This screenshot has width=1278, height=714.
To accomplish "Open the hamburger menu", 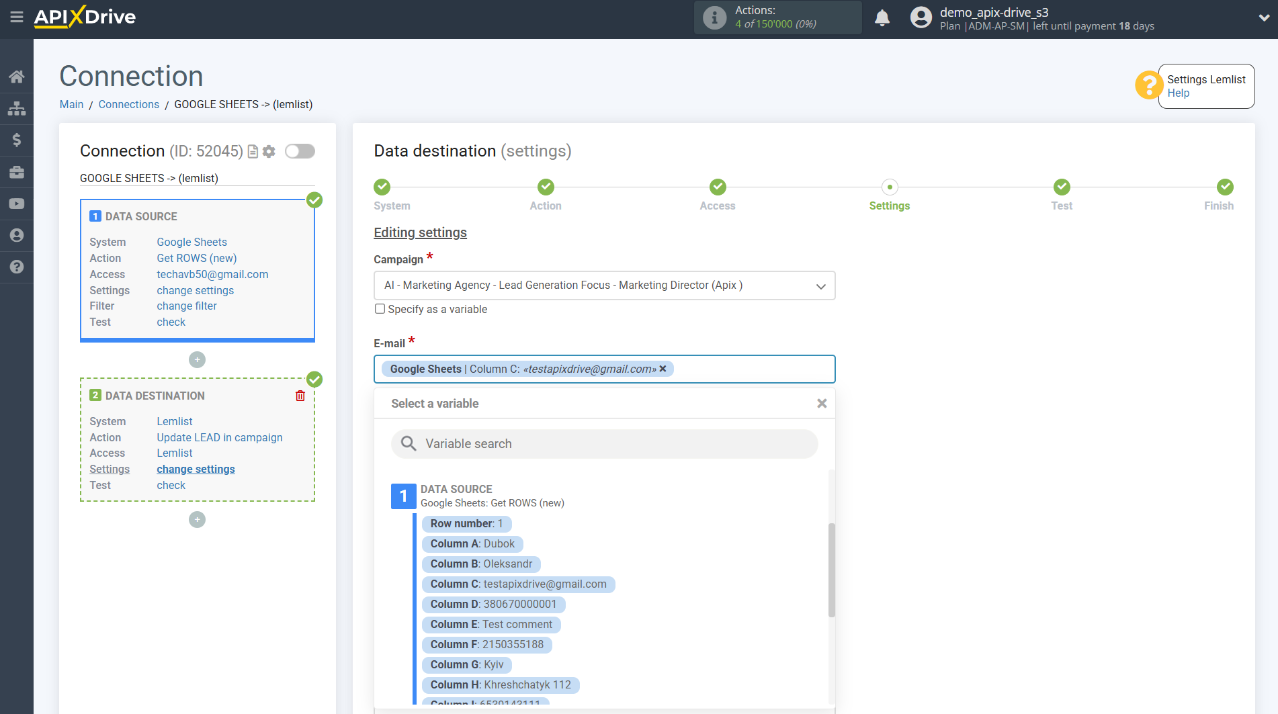I will tap(17, 17).
